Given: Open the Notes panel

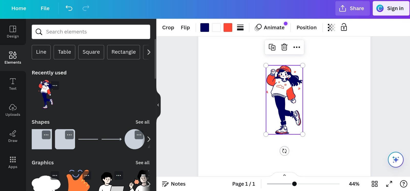Looking at the screenshot, I should pos(174,184).
